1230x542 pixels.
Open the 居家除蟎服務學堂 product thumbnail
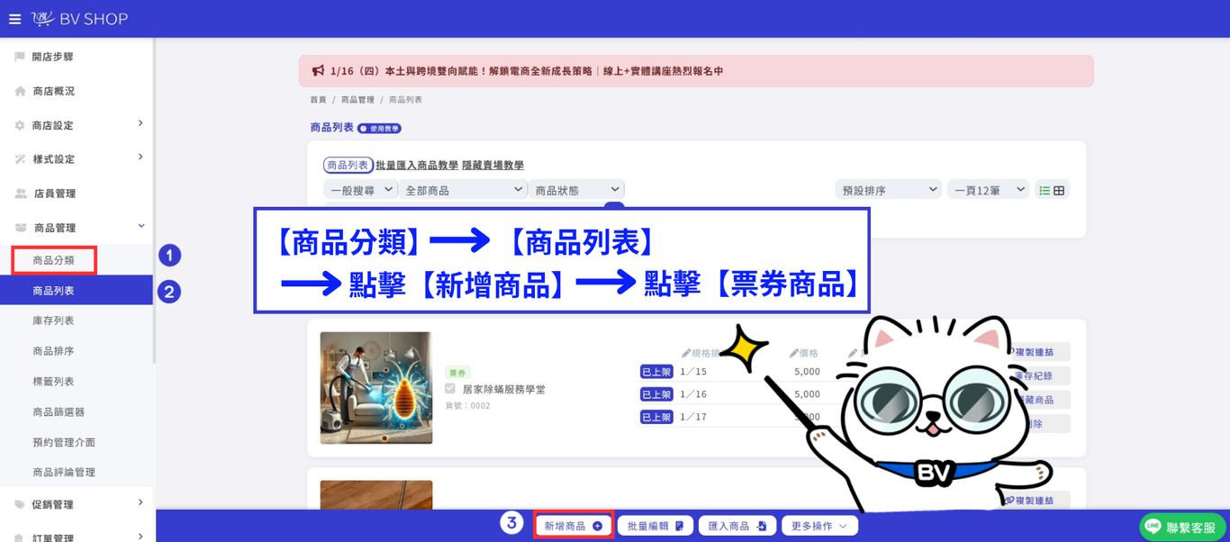[x=376, y=388]
